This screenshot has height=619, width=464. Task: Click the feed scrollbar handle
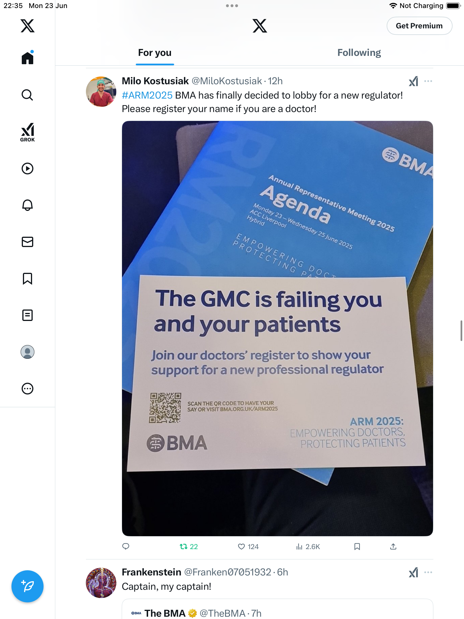click(461, 331)
